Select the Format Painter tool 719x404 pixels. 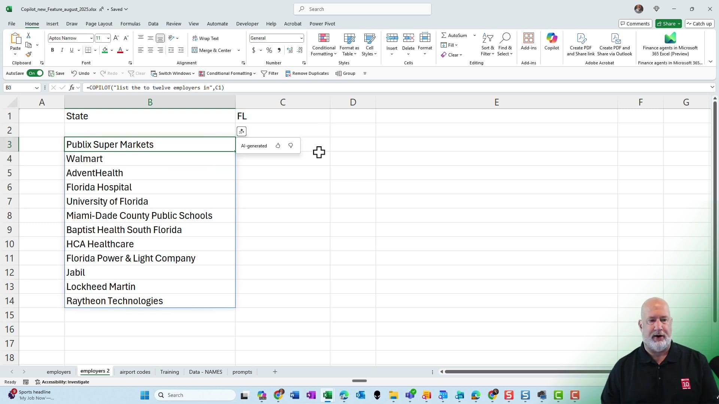28,54
